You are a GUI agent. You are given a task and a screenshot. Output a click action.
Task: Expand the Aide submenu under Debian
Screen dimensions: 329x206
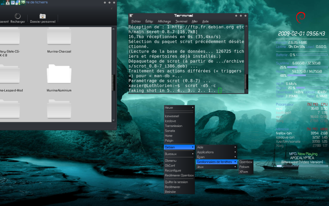point(216,147)
